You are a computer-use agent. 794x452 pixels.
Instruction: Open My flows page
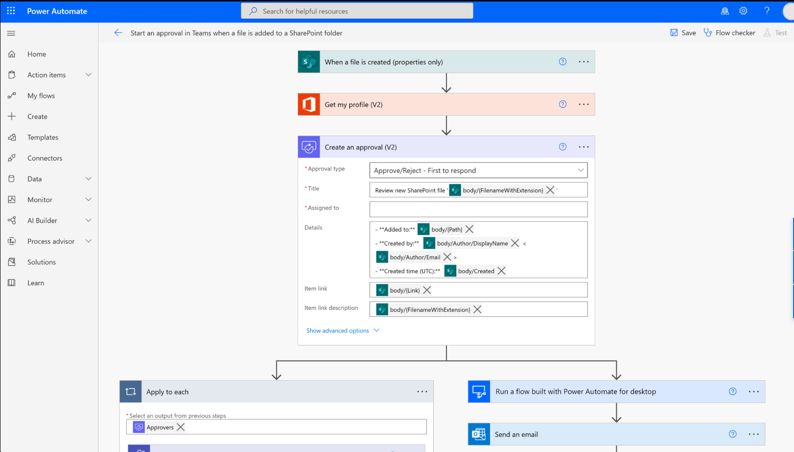coord(41,96)
